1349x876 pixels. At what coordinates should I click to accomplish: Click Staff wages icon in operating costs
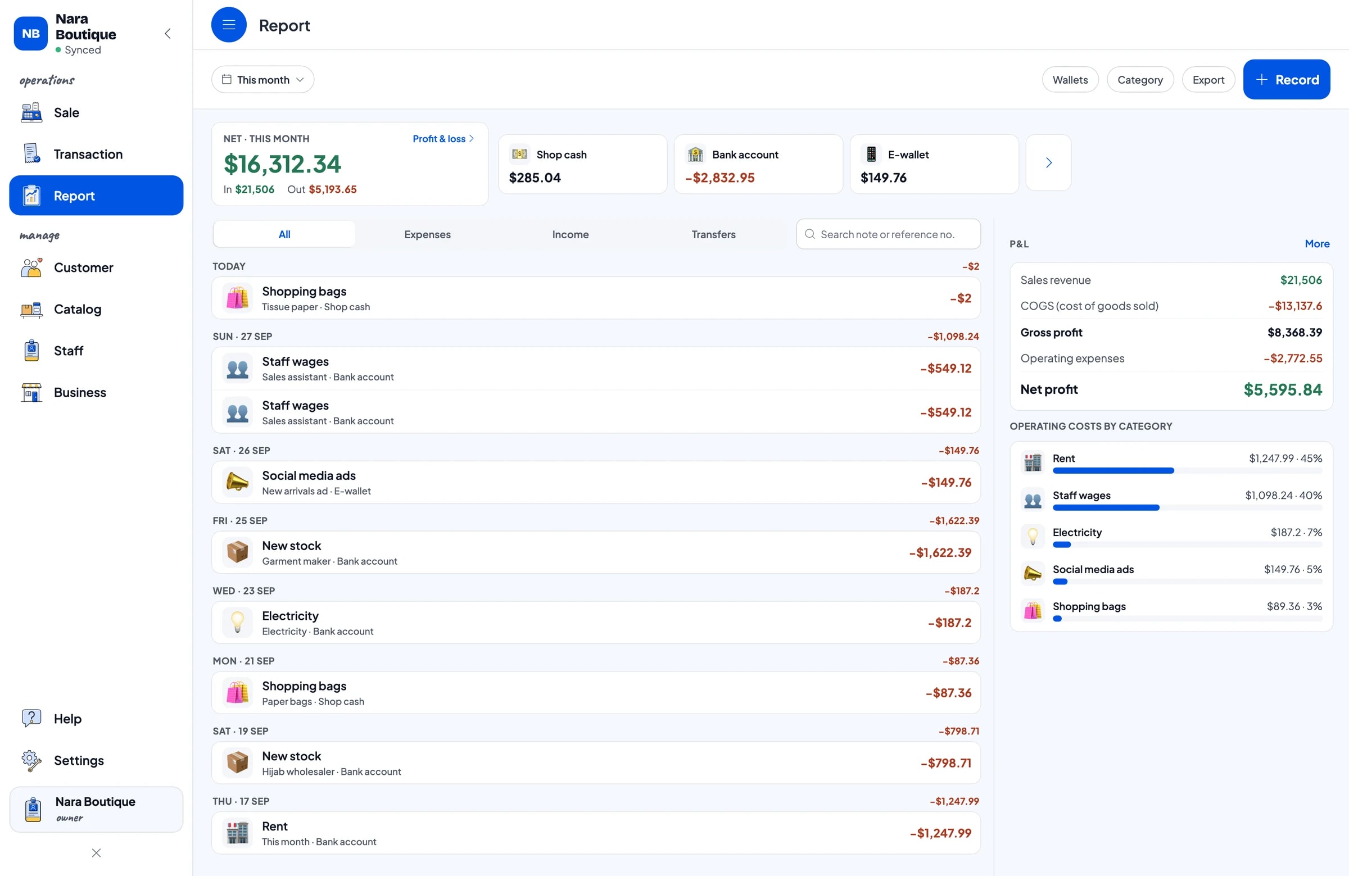[1033, 499]
